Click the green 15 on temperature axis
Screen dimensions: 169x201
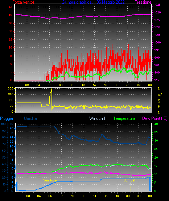(x=156, y=166)
